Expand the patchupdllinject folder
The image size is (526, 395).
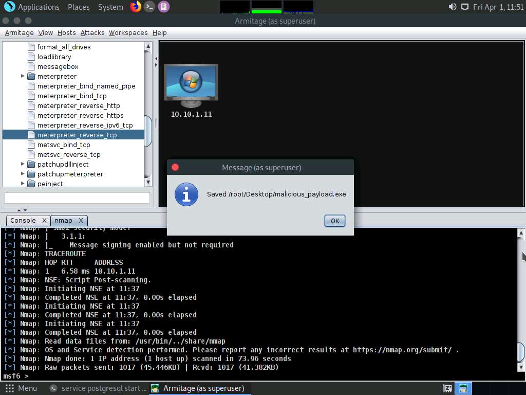point(23,164)
